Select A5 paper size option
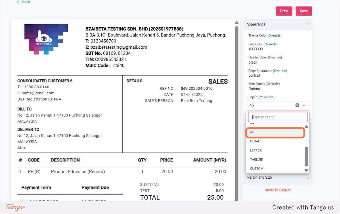 click(275, 132)
